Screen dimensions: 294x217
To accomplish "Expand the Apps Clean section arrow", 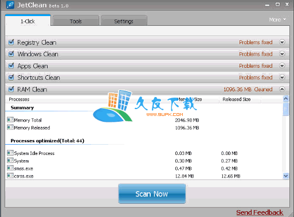I will (x=282, y=65).
